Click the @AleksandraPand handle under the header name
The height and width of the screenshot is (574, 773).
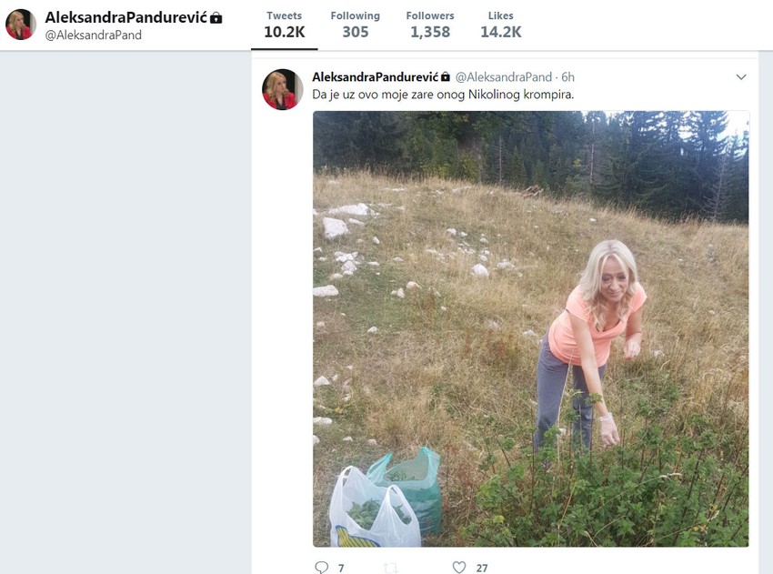pos(94,35)
